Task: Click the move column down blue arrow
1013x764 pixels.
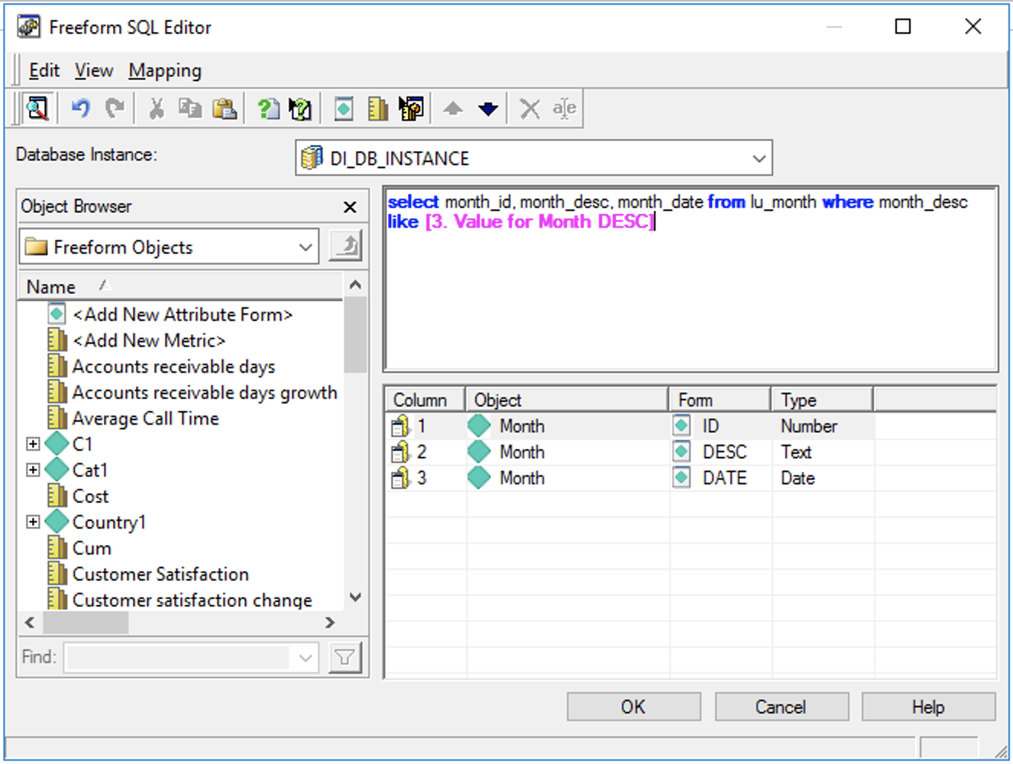Action: (x=487, y=108)
